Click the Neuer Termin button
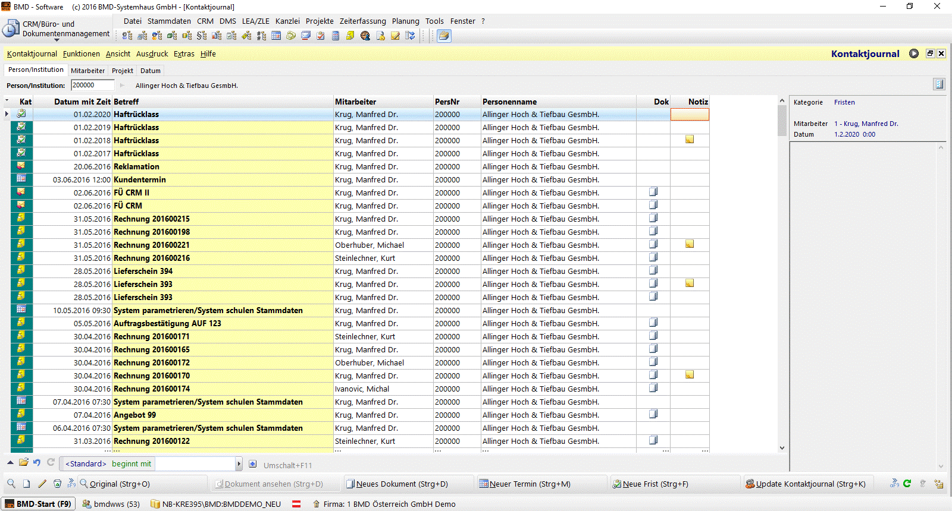The height and width of the screenshot is (511, 952). [524, 484]
